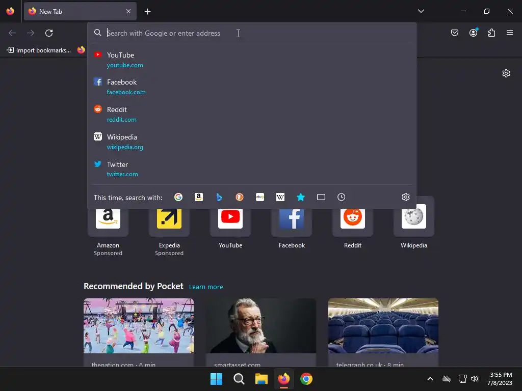Select YouTube suggestion youtube.com
Image resolution: width=522 pixels, height=391 pixels.
tap(252, 60)
